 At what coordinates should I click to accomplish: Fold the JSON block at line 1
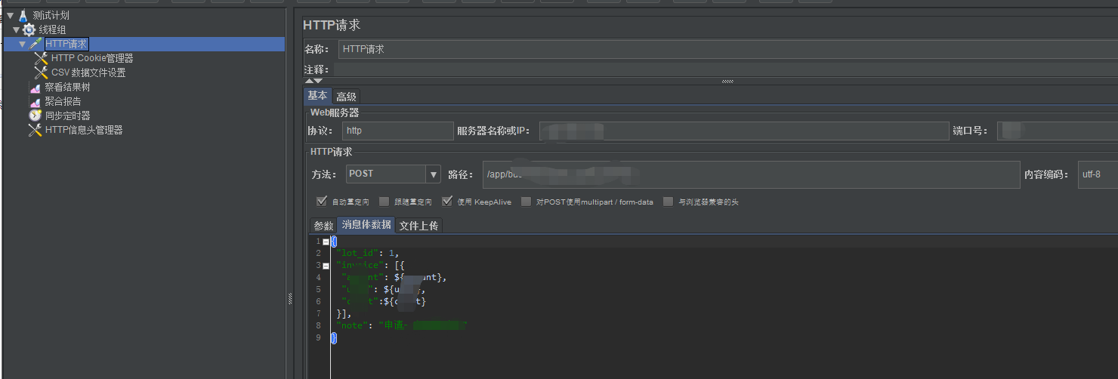coord(326,242)
